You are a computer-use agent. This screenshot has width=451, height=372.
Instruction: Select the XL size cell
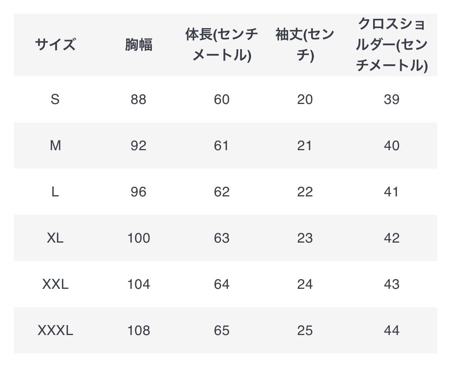pyautogui.click(x=55, y=238)
